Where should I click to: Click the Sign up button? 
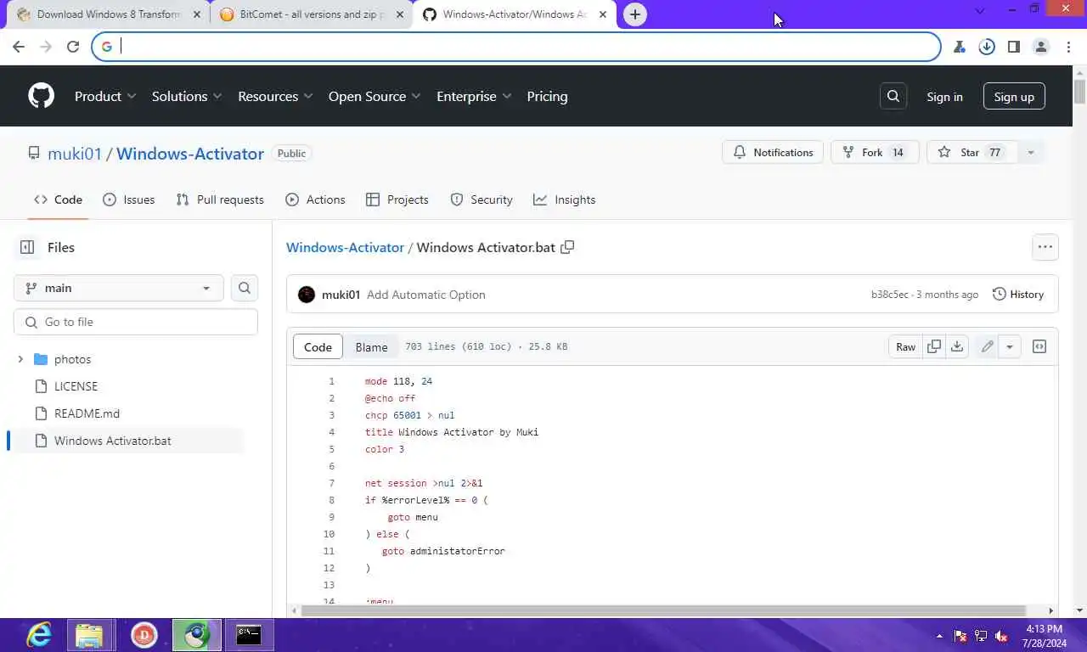coord(1014,96)
